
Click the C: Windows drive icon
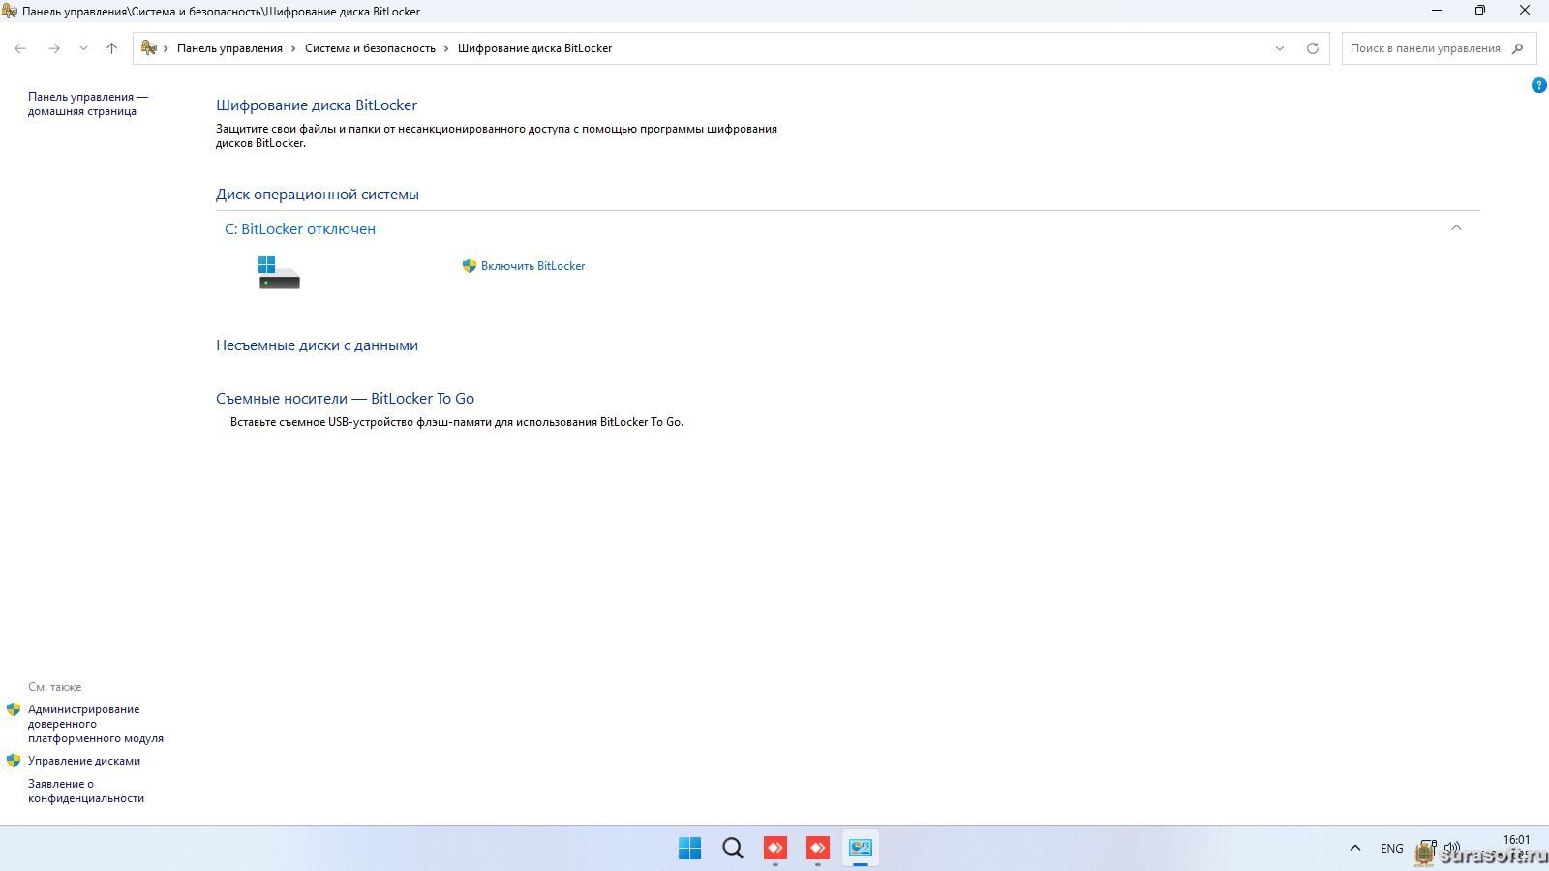pos(279,272)
